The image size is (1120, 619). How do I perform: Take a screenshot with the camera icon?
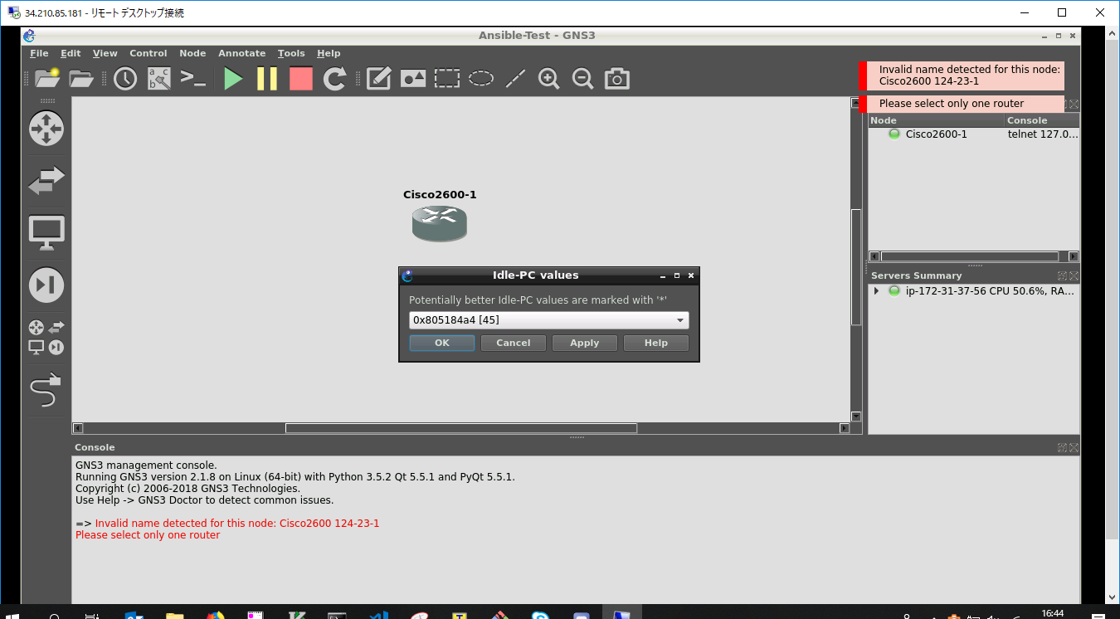point(616,78)
